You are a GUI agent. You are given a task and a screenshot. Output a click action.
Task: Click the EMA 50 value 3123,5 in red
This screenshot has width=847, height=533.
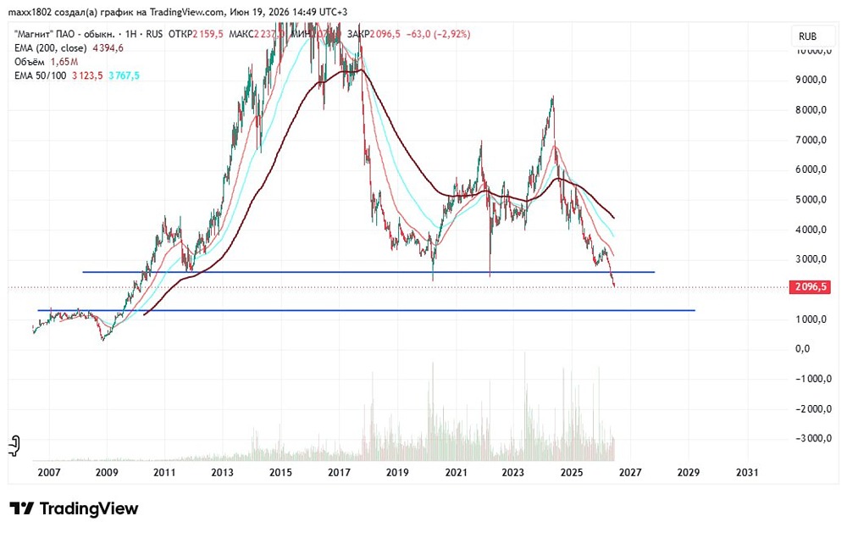(x=87, y=75)
